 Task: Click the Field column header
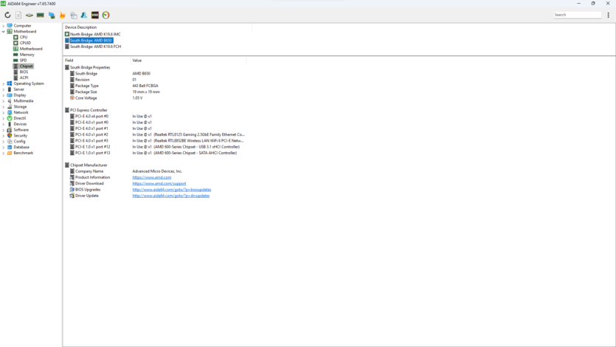(97, 61)
